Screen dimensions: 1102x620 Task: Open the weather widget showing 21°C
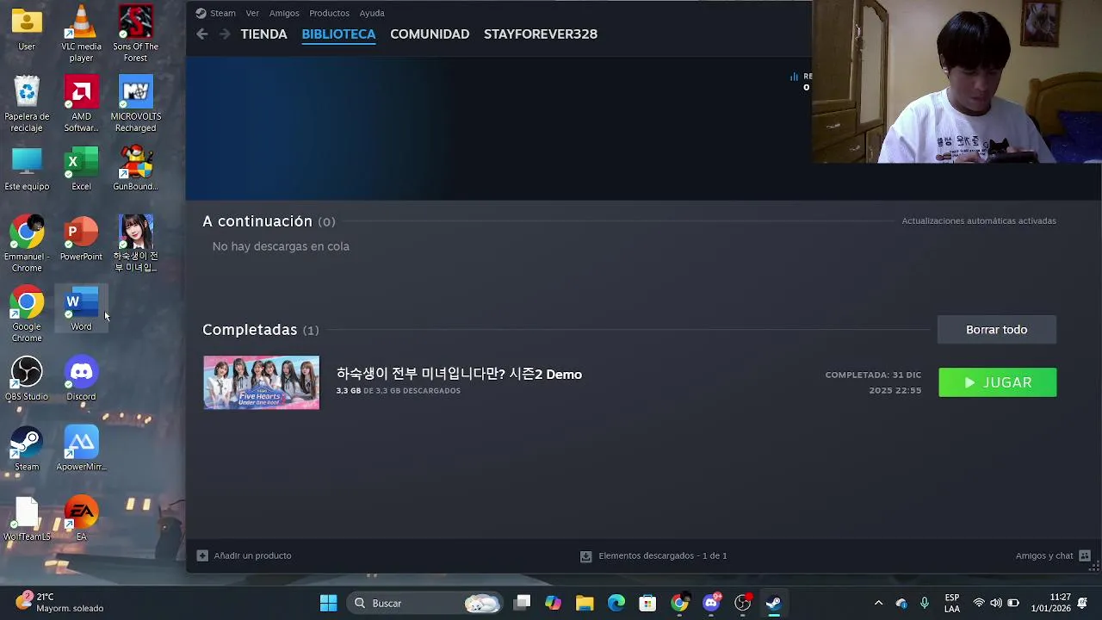click(60, 603)
